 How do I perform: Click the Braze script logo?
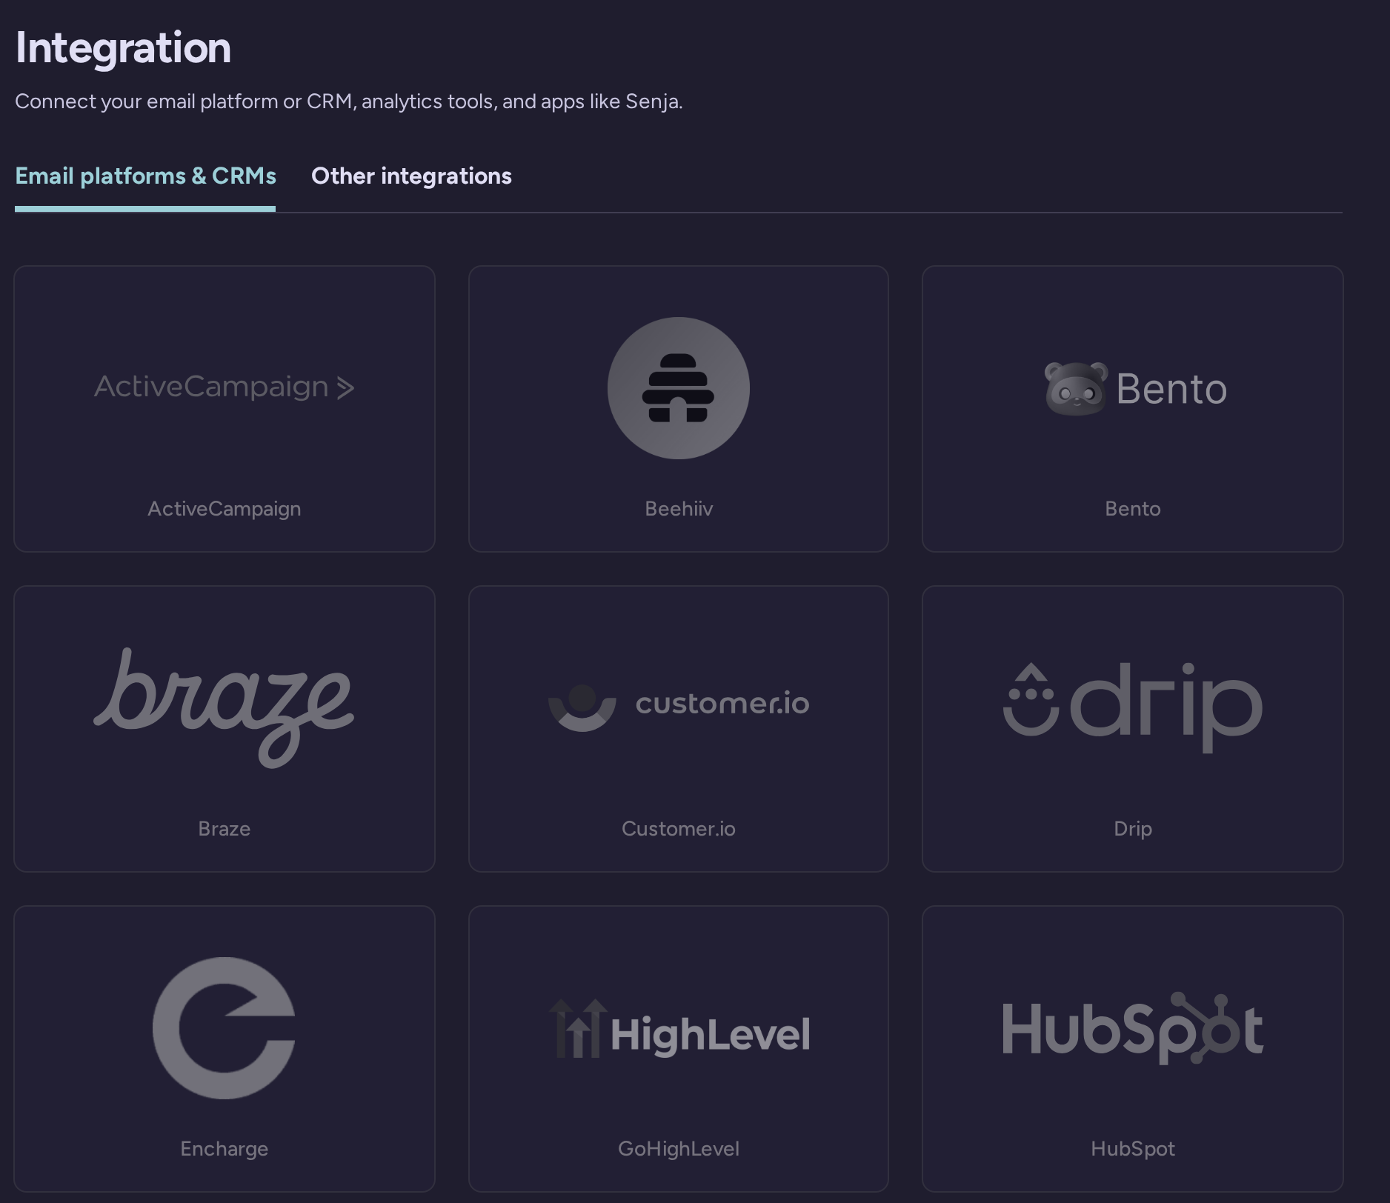(x=224, y=707)
